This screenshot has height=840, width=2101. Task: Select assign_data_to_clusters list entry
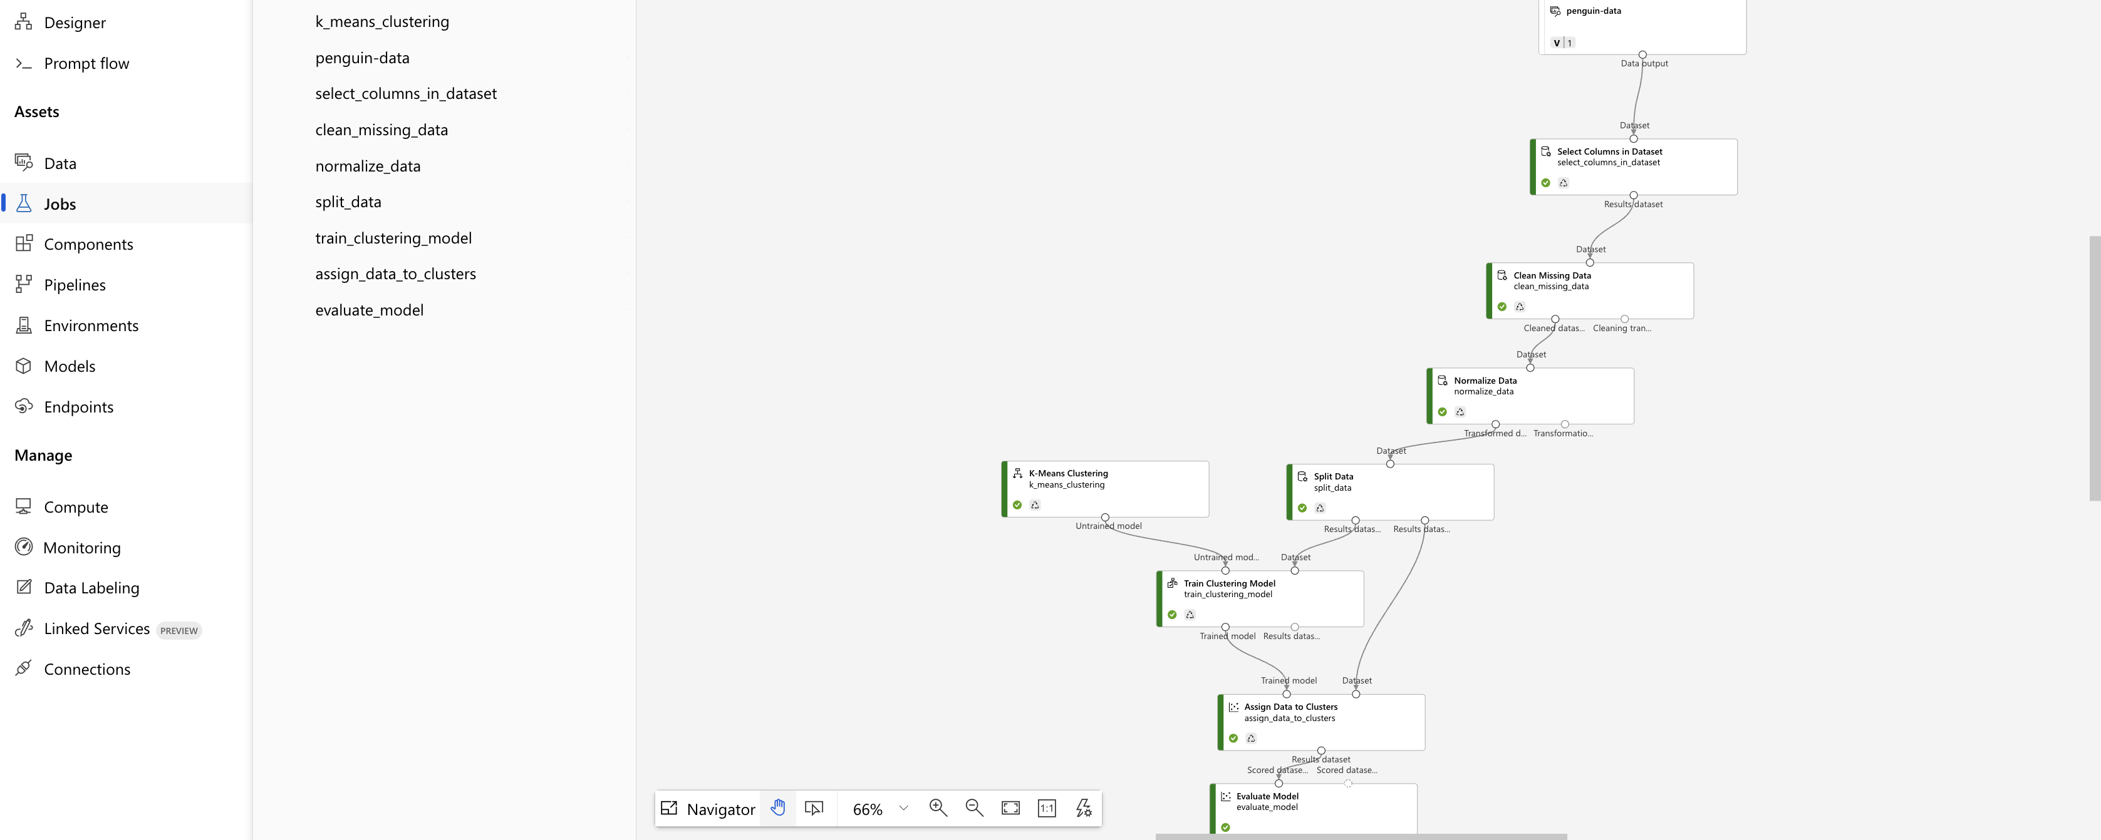point(395,274)
